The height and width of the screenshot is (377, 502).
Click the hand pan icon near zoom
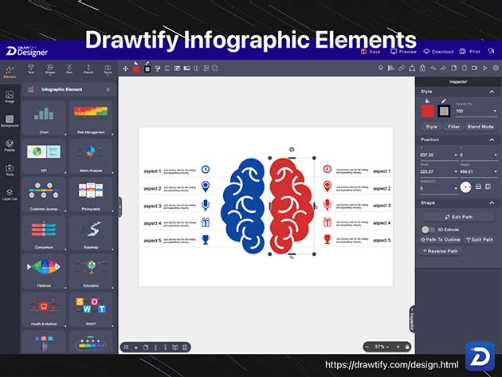coord(407,347)
